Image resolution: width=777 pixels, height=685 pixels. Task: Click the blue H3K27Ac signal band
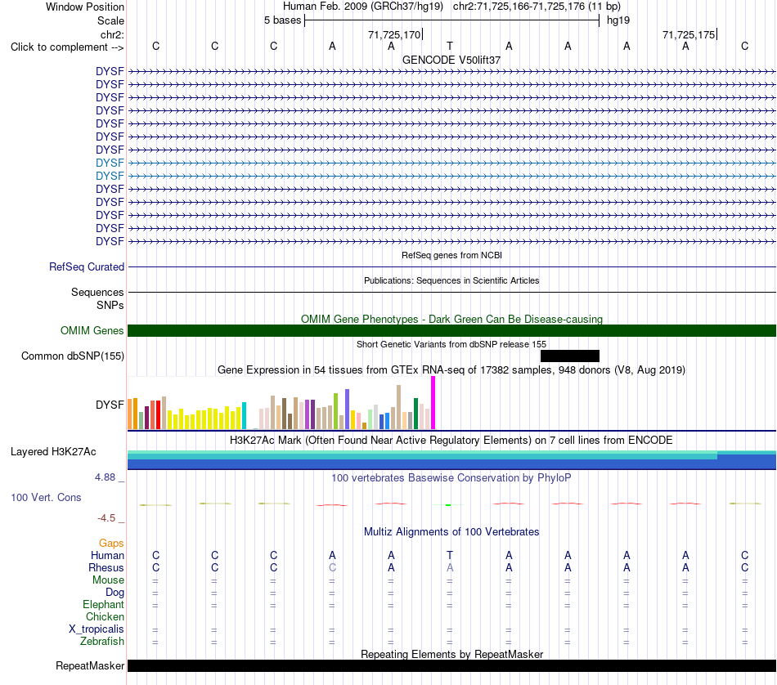(x=451, y=464)
